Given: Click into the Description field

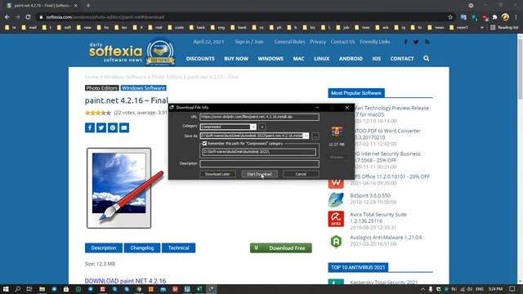Looking at the screenshot, I should [x=259, y=163].
